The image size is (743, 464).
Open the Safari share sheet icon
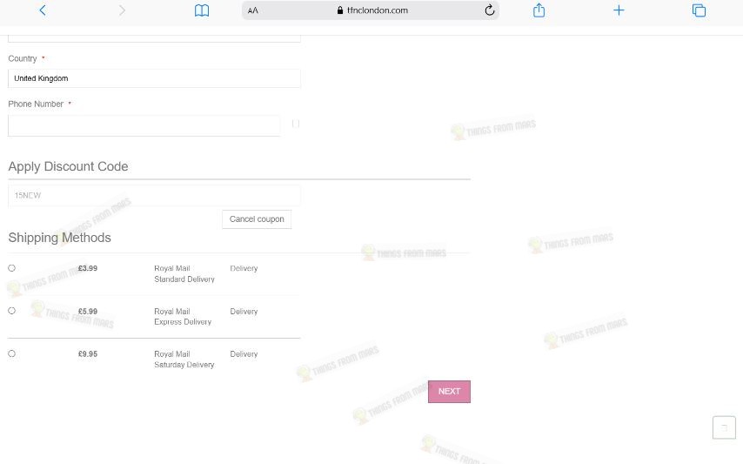pyautogui.click(x=539, y=10)
